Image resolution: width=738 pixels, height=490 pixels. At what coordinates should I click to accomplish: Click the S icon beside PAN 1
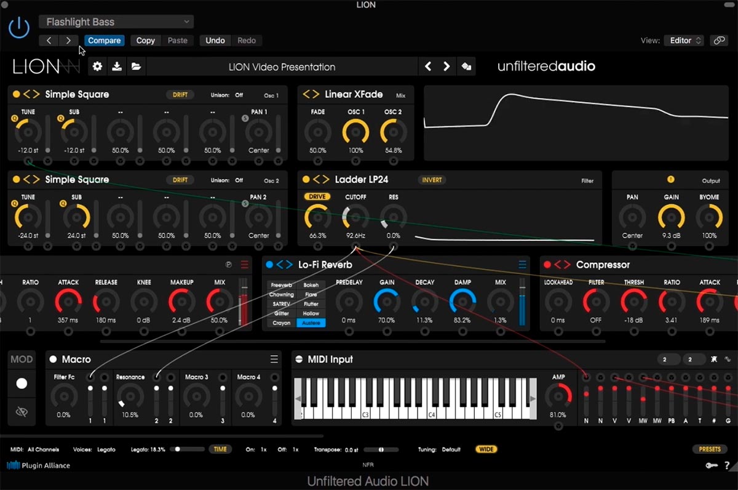tap(245, 118)
